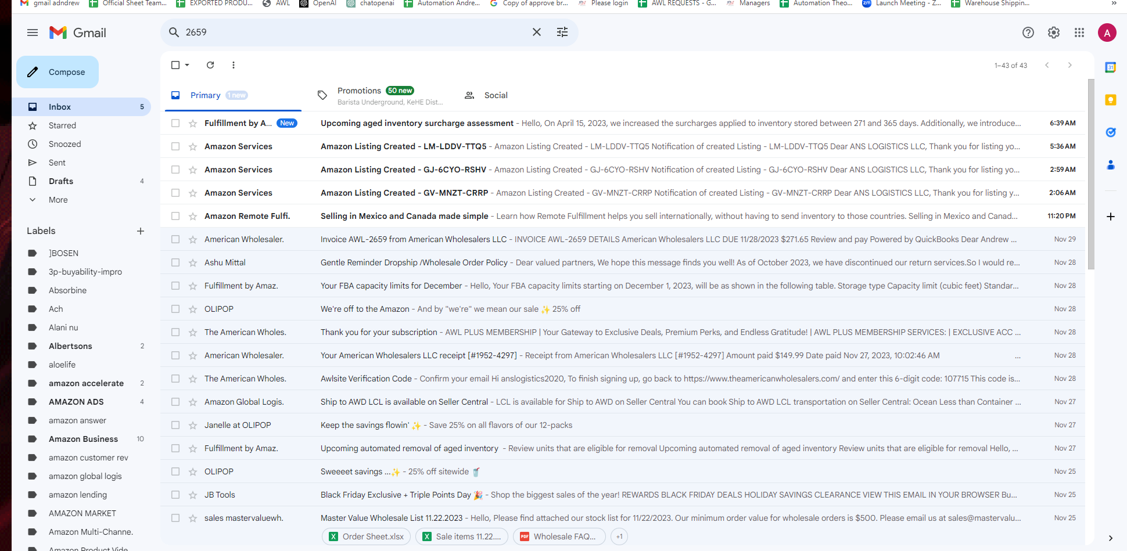The image size is (1127, 551).
Task: Go to newer page arrow
Action: 1047,65
